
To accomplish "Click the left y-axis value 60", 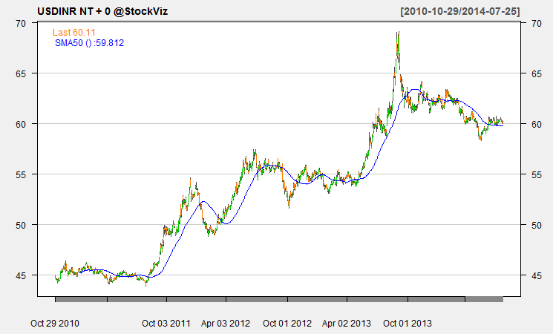I will (21, 124).
